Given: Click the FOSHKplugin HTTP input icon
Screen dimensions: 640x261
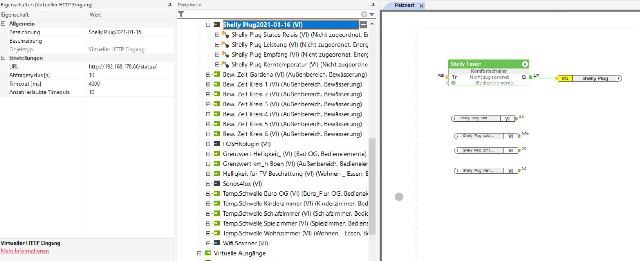Looking at the screenshot, I should (217, 144).
